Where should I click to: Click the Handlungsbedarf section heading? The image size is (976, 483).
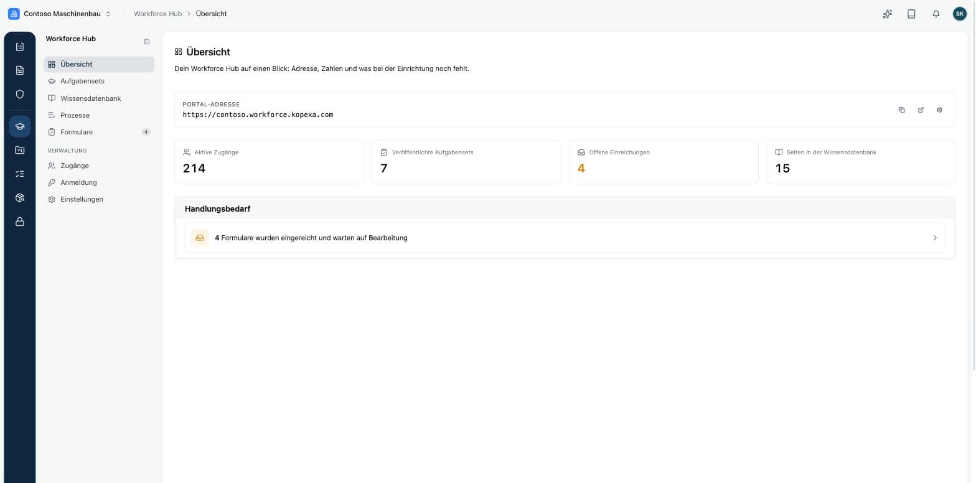(x=217, y=209)
